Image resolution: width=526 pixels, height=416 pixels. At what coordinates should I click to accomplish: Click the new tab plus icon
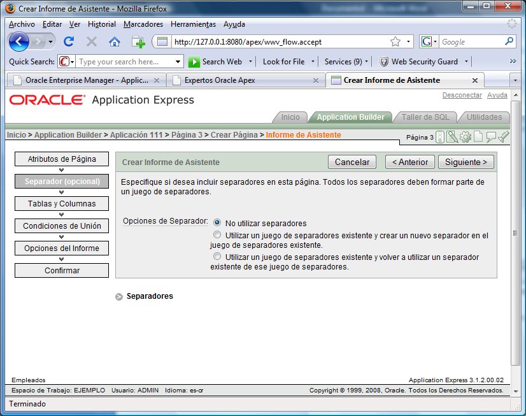pos(138,42)
